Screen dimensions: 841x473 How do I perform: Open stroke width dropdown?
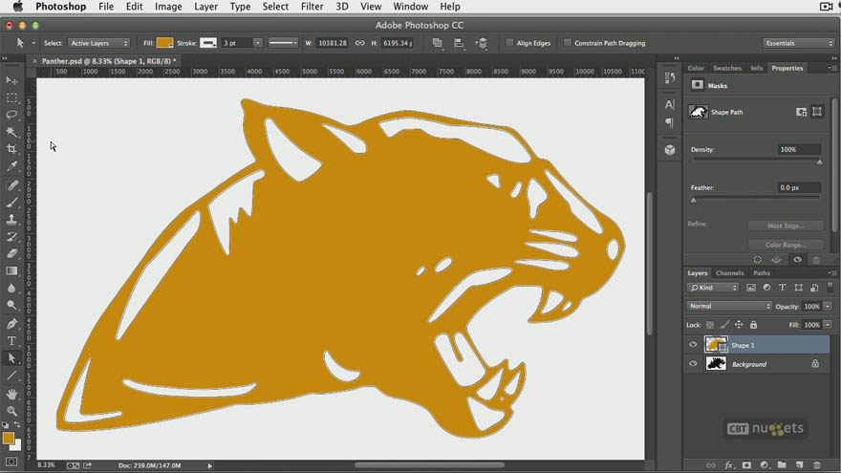(x=257, y=43)
